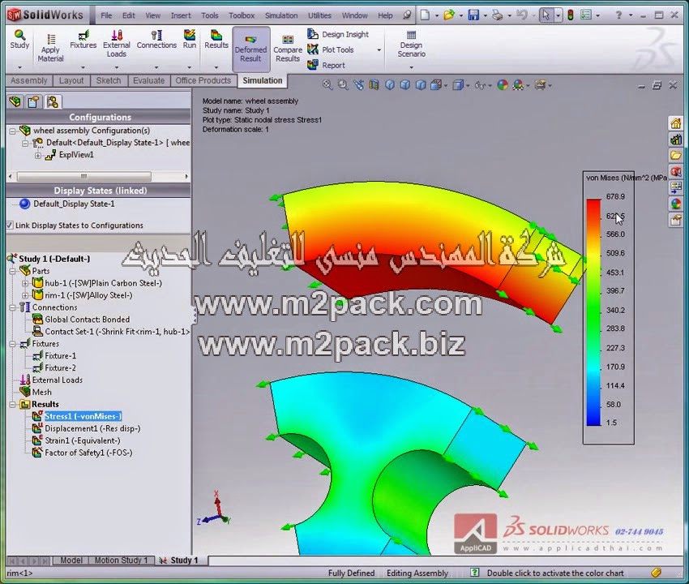Open SolidWorks Resources home icon

(x=675, y=123)
